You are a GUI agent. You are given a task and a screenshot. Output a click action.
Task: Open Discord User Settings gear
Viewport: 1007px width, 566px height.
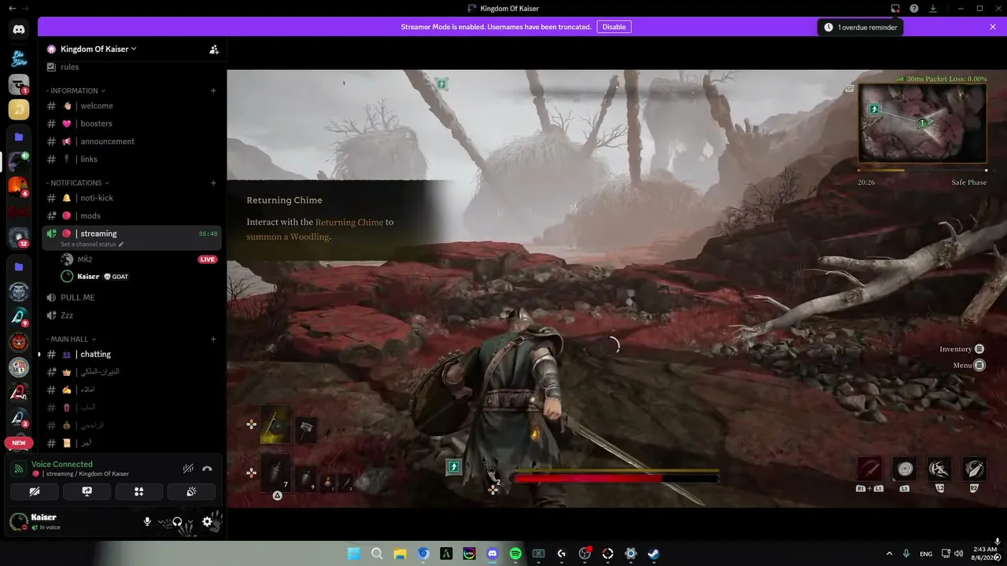click(x=207, y=521)
